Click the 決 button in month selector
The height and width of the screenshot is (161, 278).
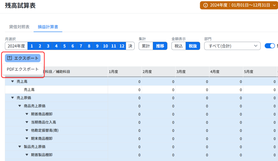click(130, 46)
